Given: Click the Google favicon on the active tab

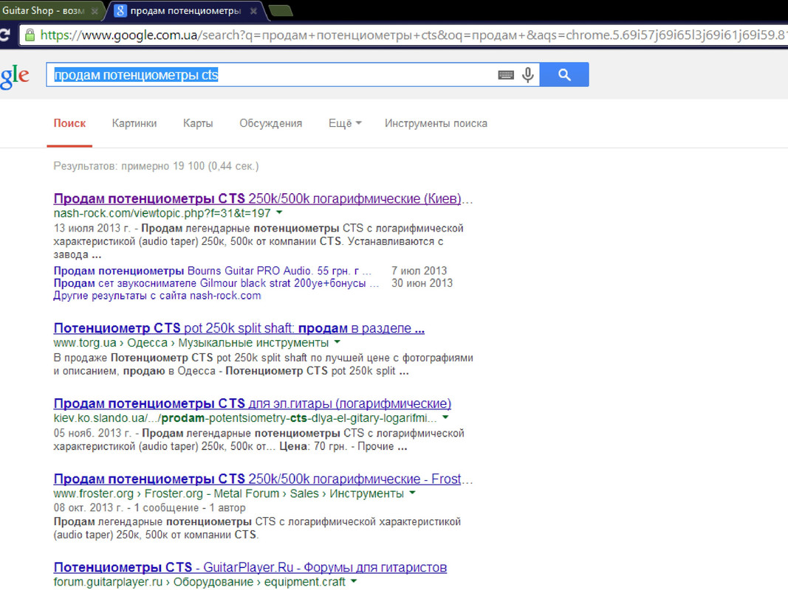Looking at the screenshot, I should click(x=120, y=10).
